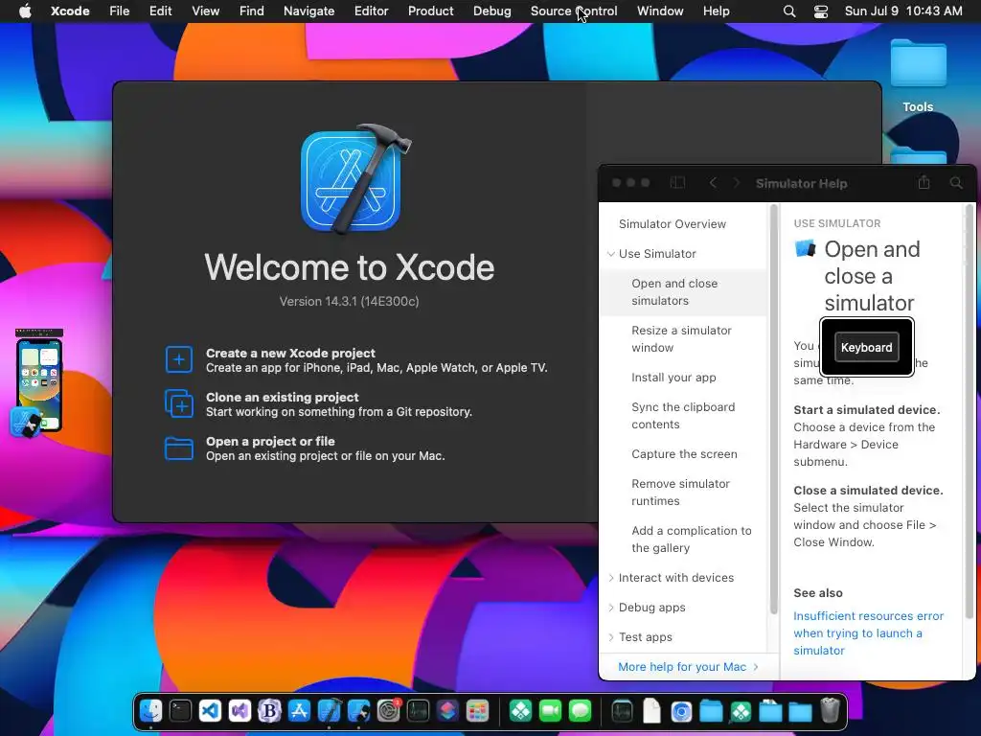Viewport: 981px width, 736px height.
Task: Open the File menu
Action: point(119,11)
